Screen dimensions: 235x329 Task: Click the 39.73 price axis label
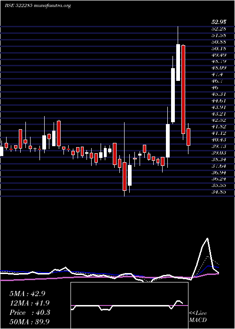point(219,146)
